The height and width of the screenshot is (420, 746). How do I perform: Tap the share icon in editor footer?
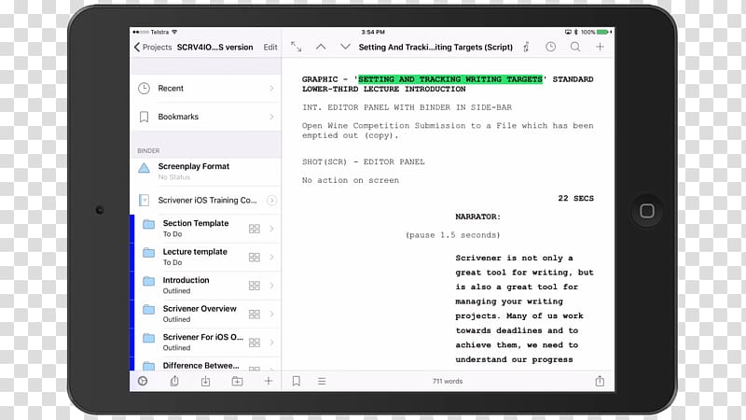(x=600, y=381)
